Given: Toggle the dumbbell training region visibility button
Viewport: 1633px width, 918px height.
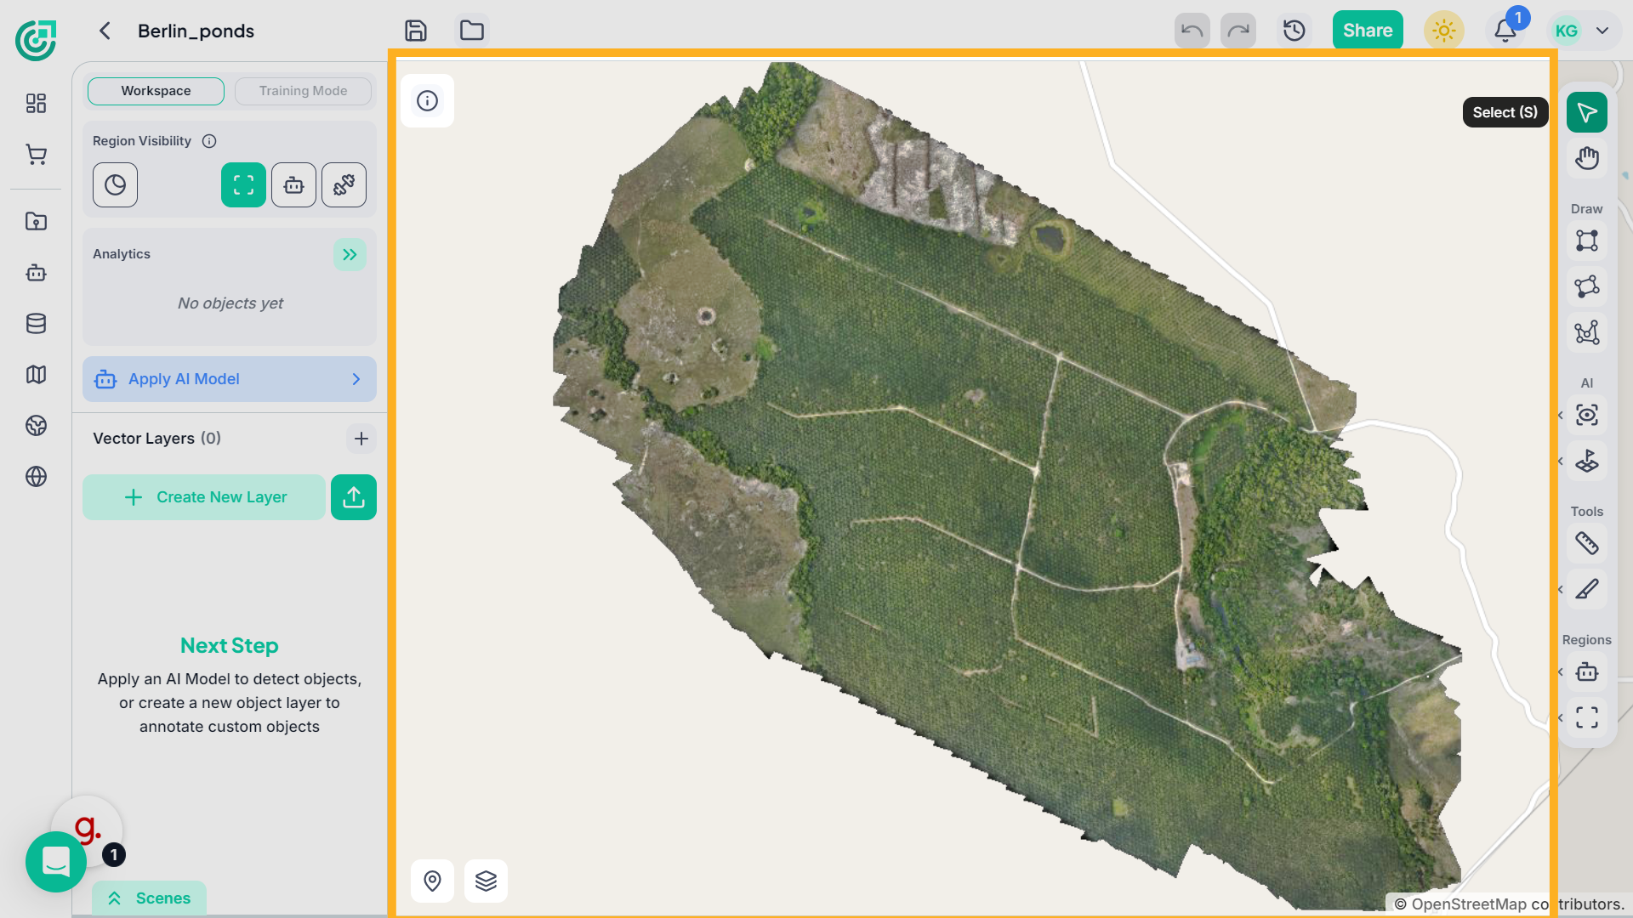Looking at the screenshot, I should click(x=344, y=184).
